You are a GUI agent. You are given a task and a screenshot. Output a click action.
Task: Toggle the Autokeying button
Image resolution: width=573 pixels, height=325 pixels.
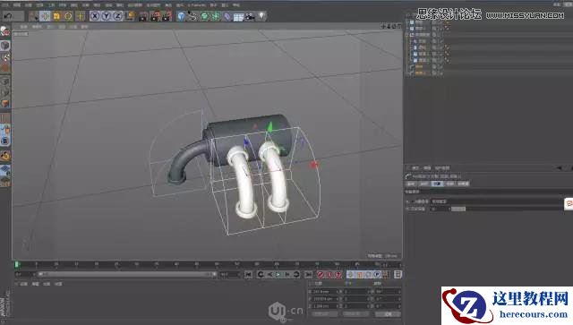(329, 274)
